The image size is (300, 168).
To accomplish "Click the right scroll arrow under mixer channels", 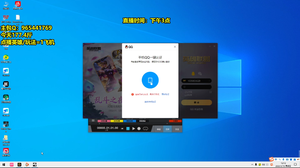I will [x=167, y=124].
